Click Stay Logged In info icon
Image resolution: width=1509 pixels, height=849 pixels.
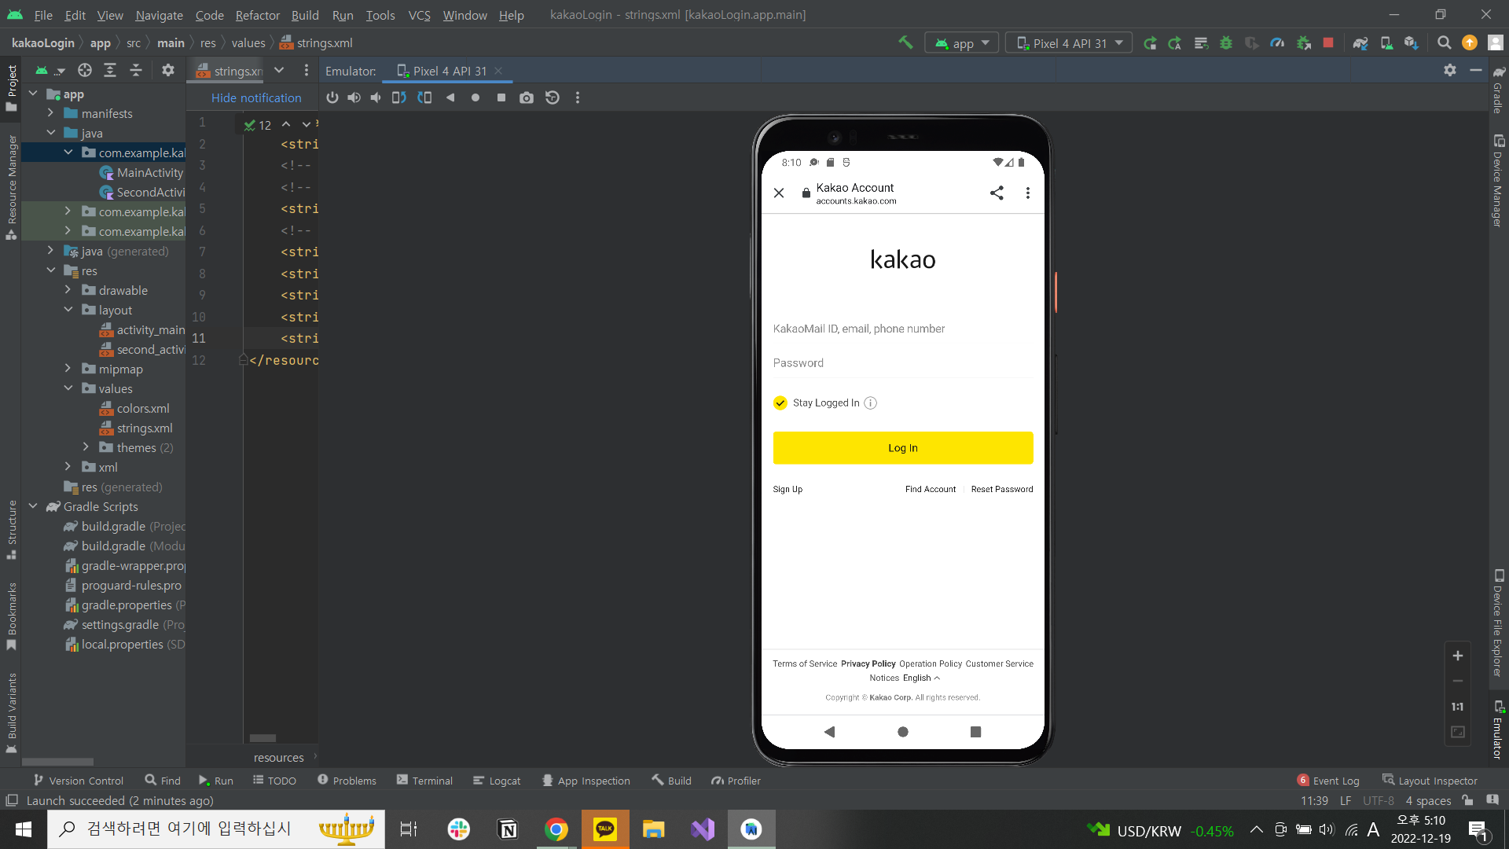870,402
